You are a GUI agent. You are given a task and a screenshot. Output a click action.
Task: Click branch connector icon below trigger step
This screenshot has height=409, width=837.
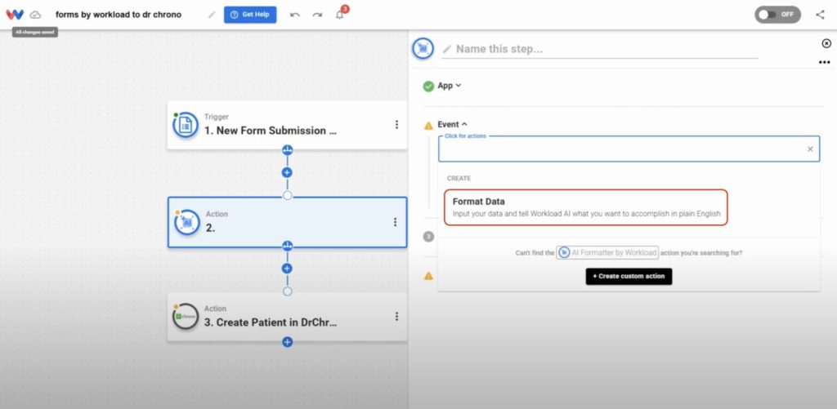pos(287,150)
